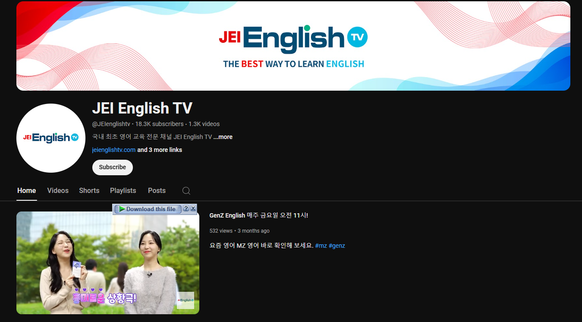Click the Download this file button

click(148, 209)
